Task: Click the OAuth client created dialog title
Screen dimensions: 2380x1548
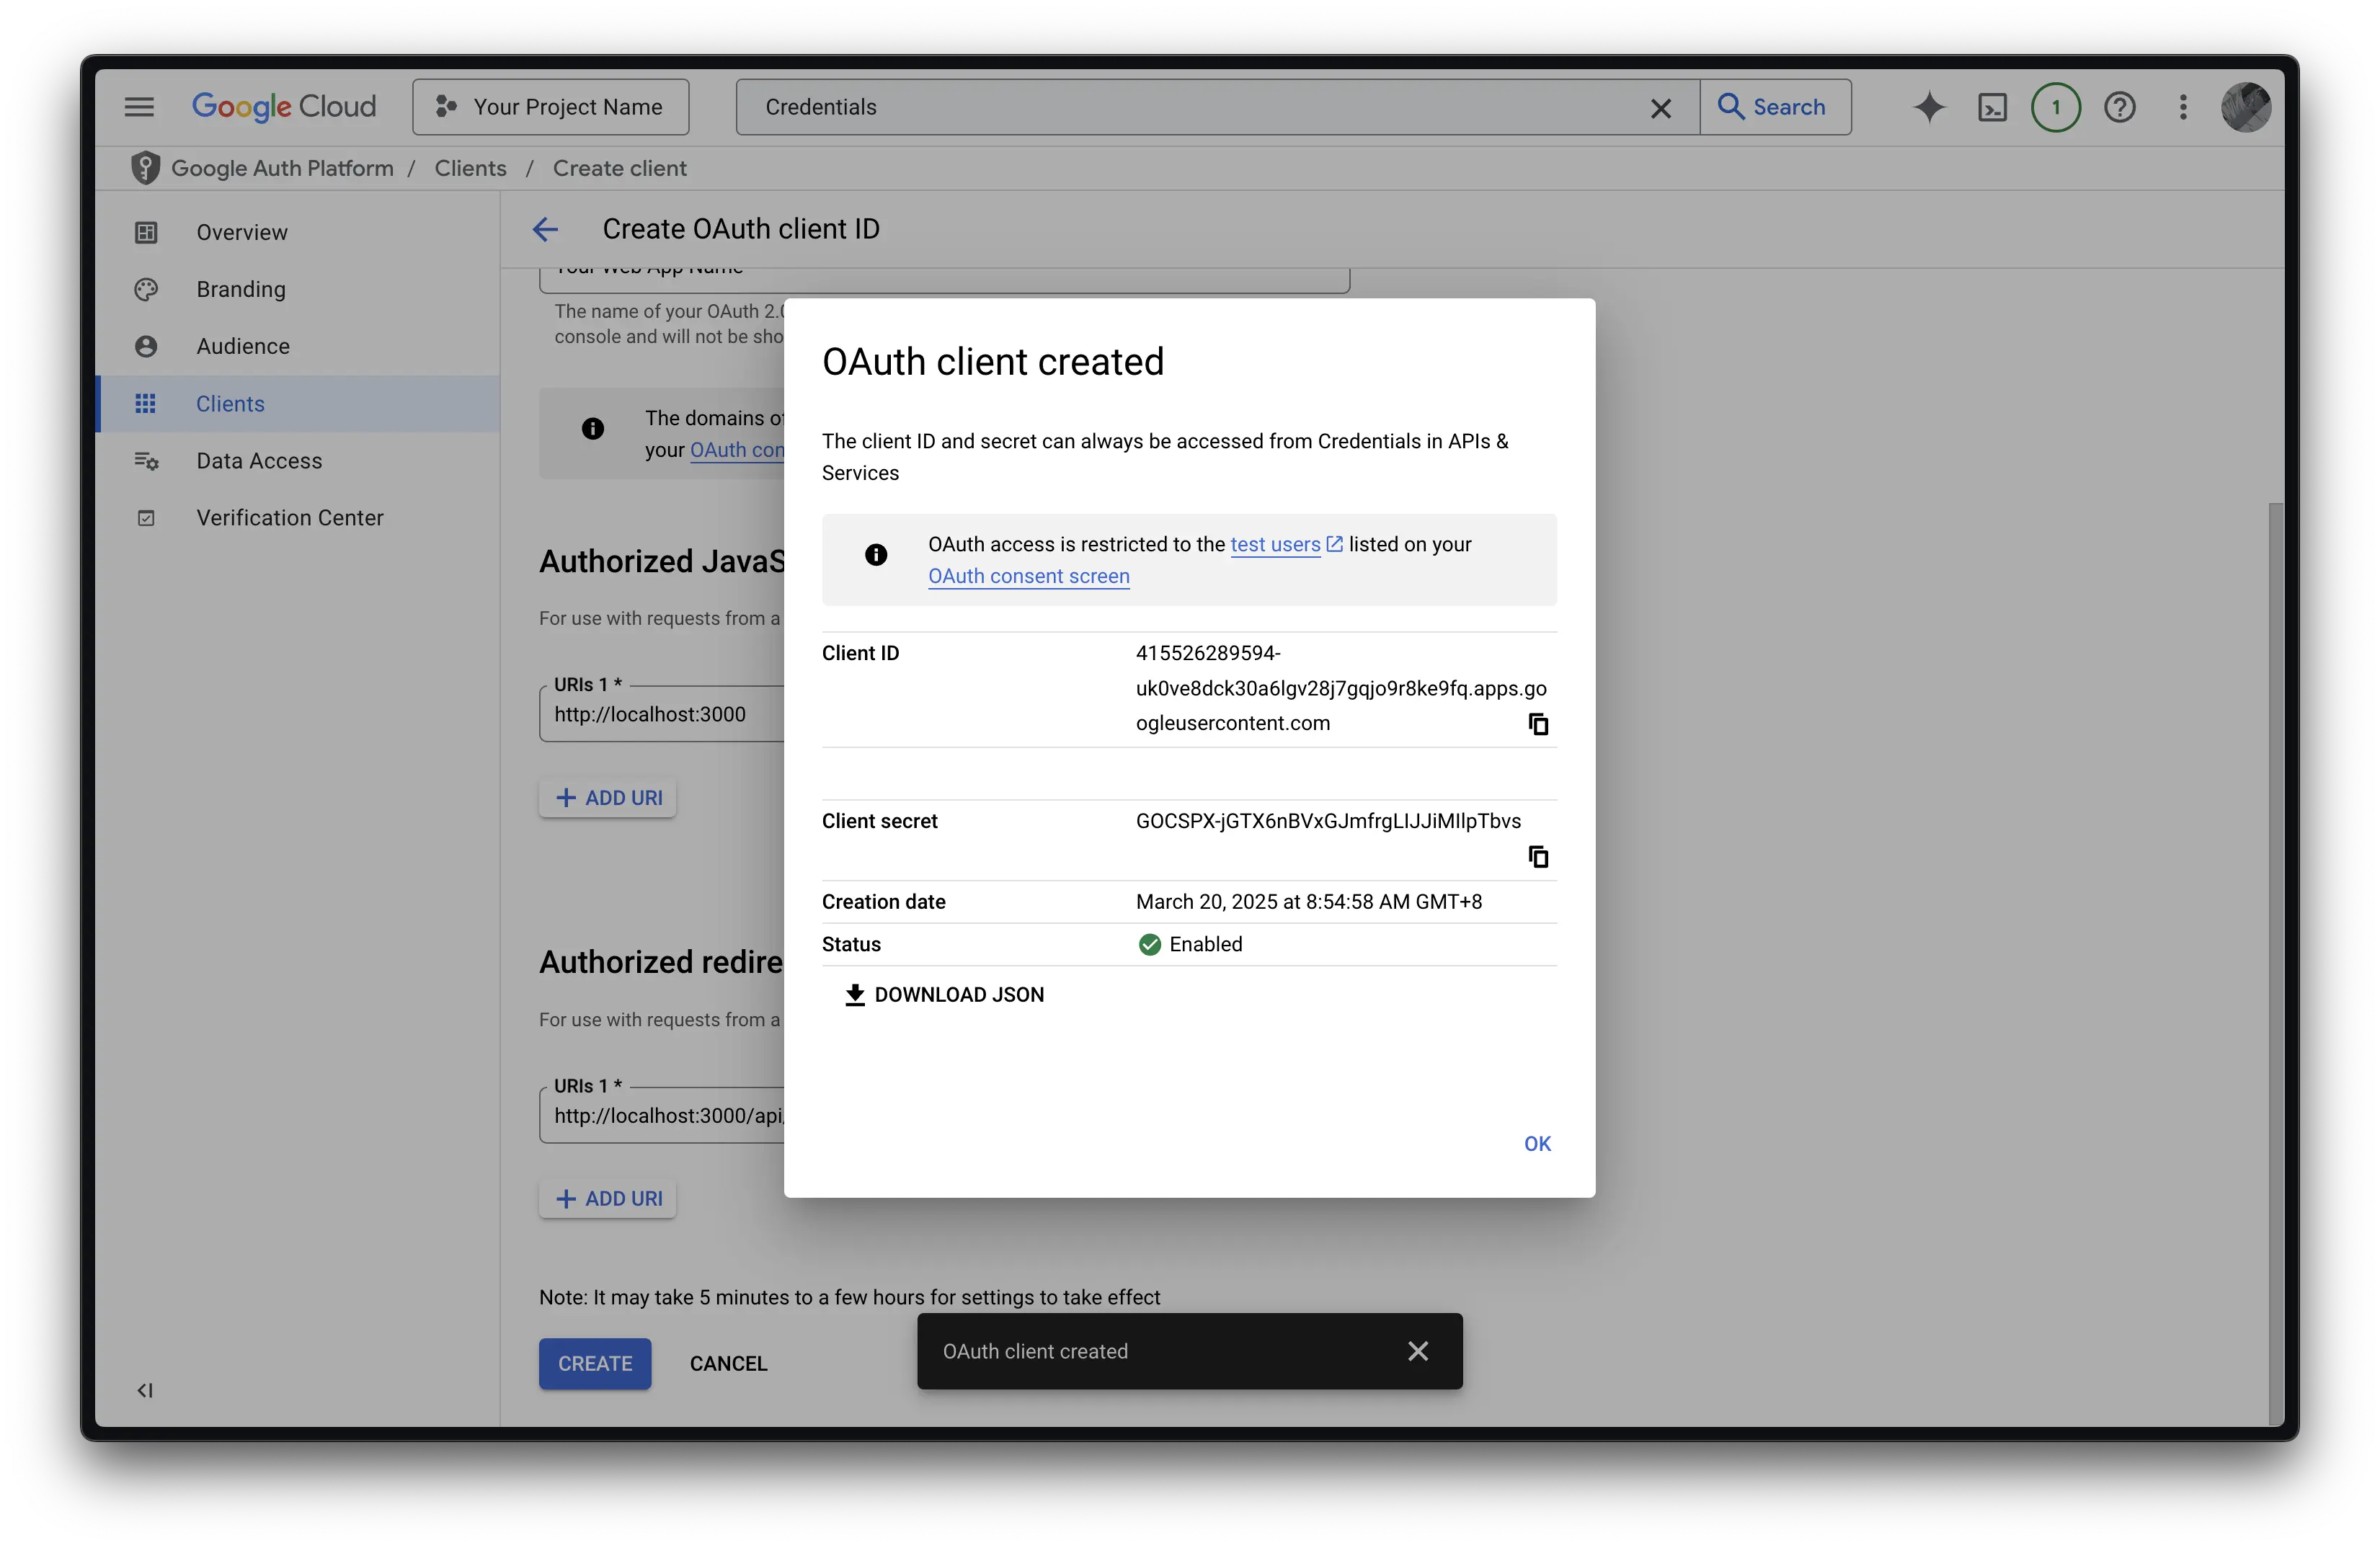Action: click(992, 362)
